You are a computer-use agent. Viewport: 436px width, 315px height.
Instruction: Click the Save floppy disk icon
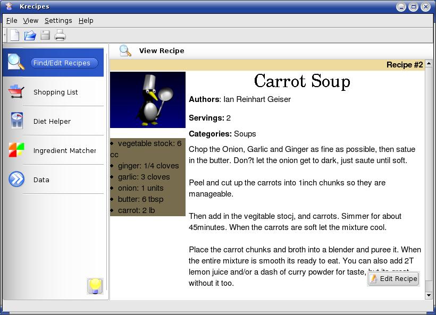45,36
